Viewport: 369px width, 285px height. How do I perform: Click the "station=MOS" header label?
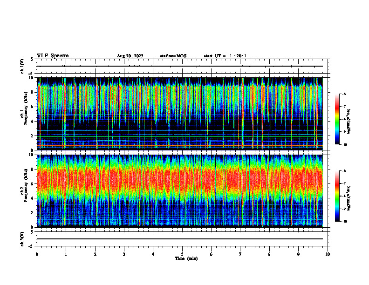click(x=173, y=56)
